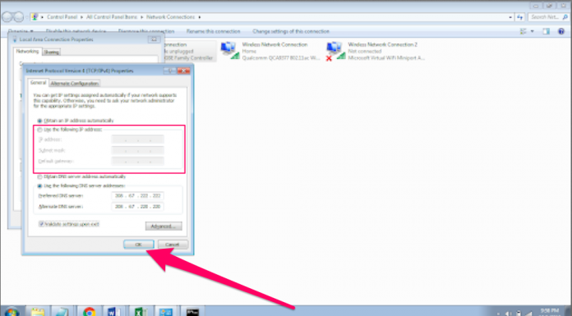This screenshot has width=572, height=316.
Task: Switch to Alternate Configuration tab
Action: coord(75,84)
